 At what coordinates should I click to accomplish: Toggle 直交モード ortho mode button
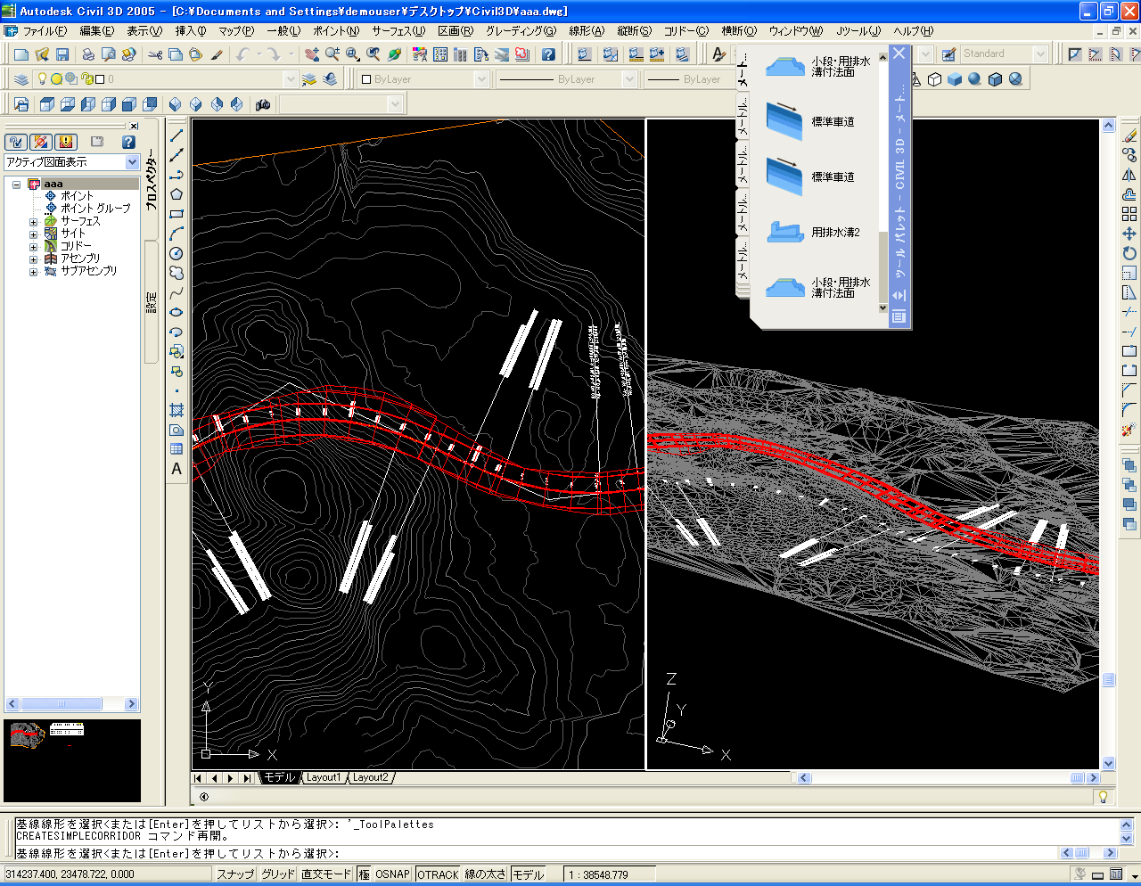click(x=326, y=874)
